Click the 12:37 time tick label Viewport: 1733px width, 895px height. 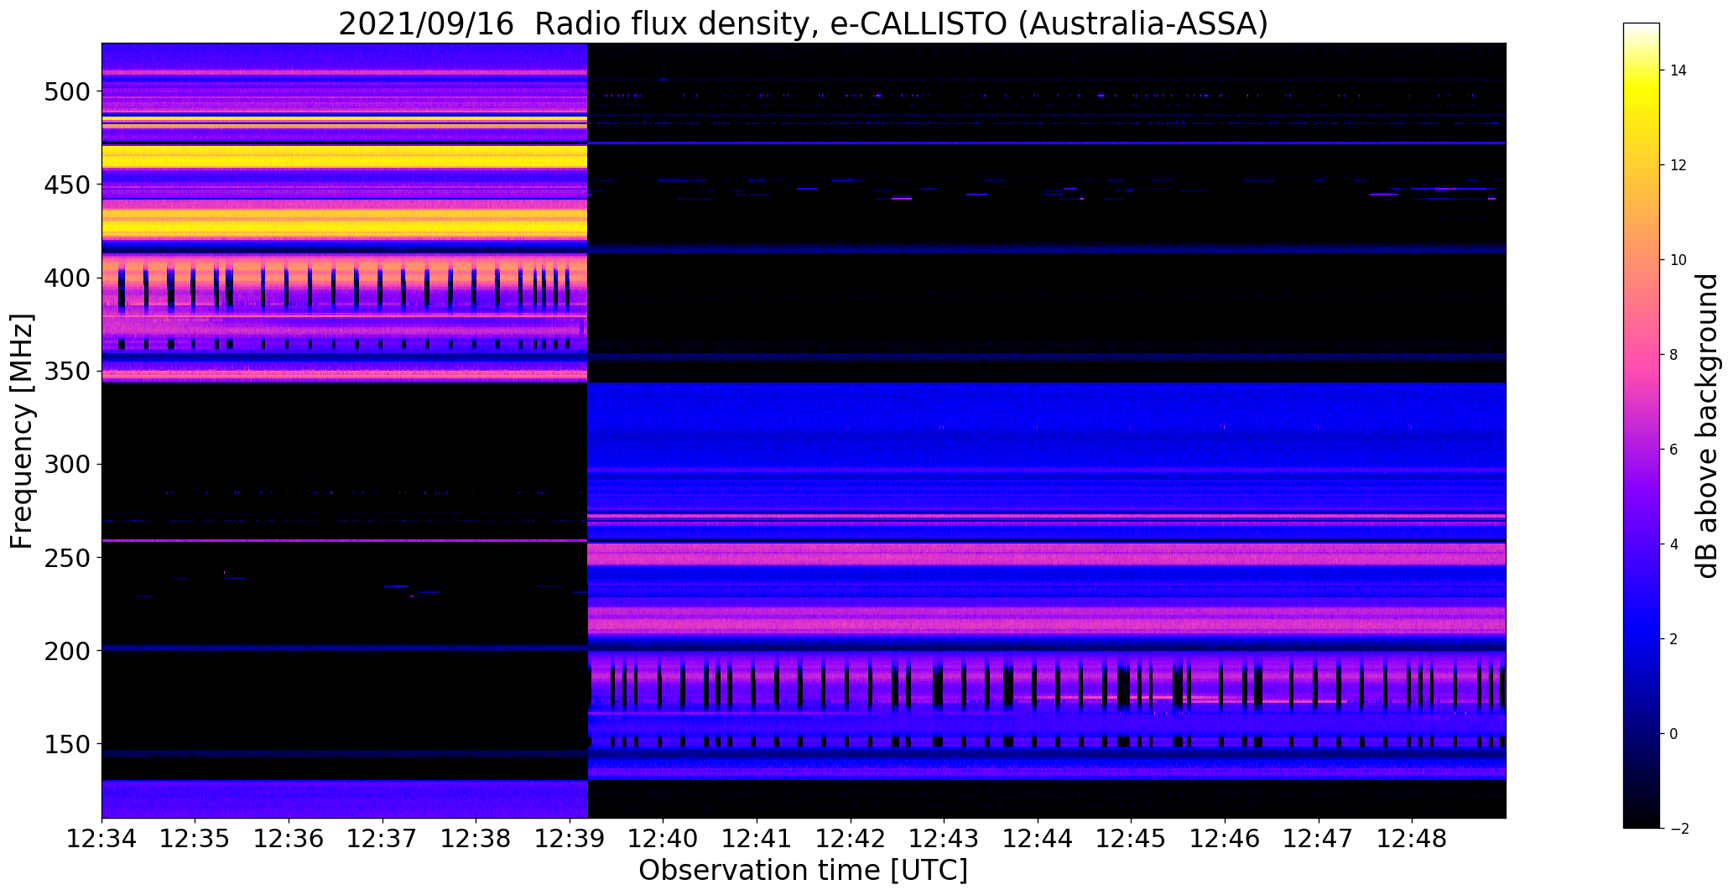[x=383, y=839]
